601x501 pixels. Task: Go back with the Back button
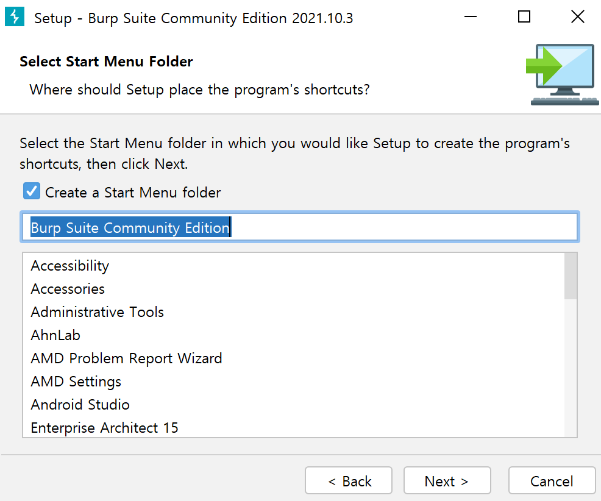(349, 480)
